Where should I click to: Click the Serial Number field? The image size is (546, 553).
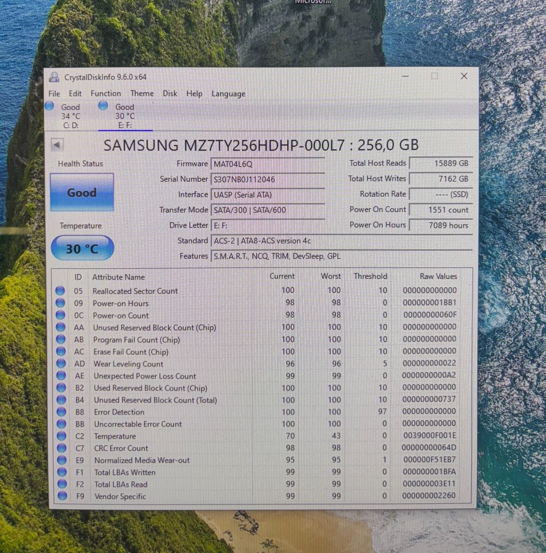pyautogui.click(x=268, y=179)
